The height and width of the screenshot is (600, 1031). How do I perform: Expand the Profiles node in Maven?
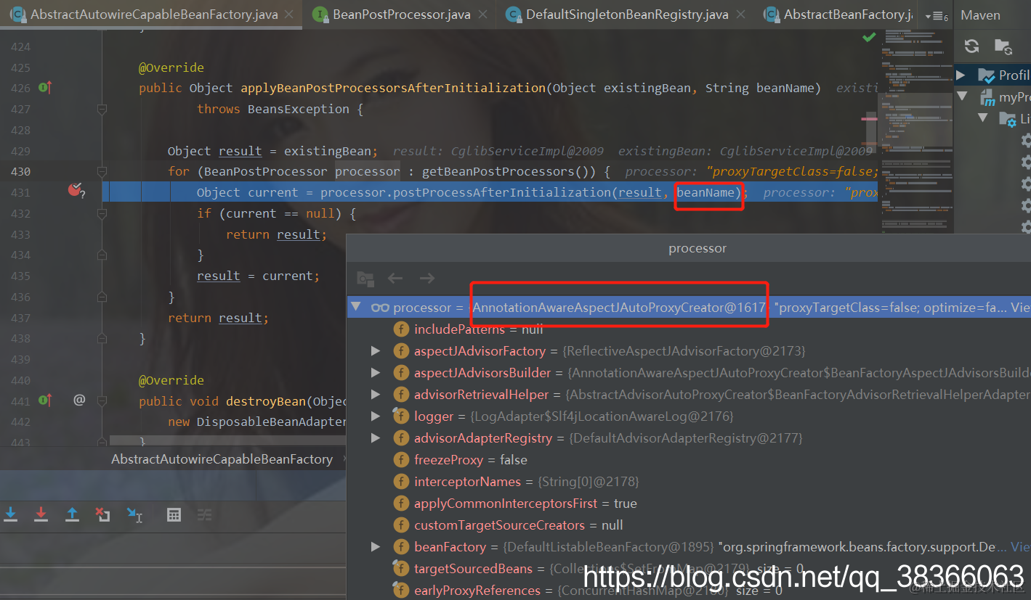(x=961, y=75)
